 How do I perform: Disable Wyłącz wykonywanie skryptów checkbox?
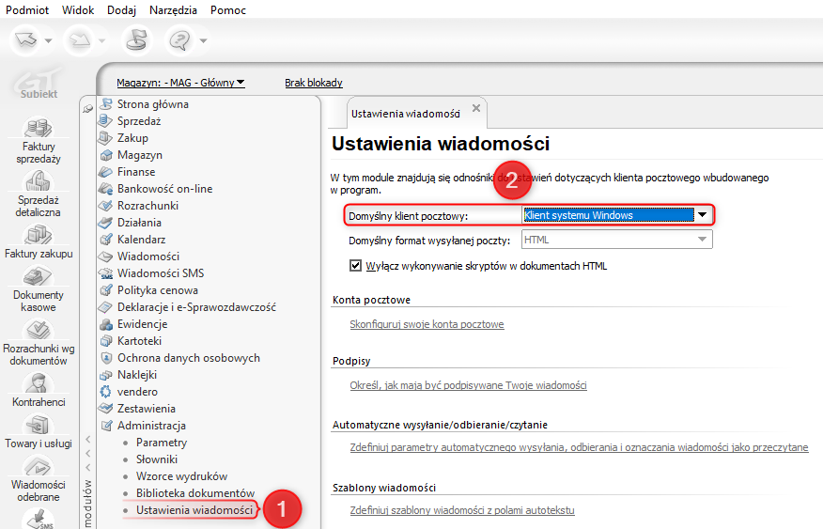coord(355,266)
